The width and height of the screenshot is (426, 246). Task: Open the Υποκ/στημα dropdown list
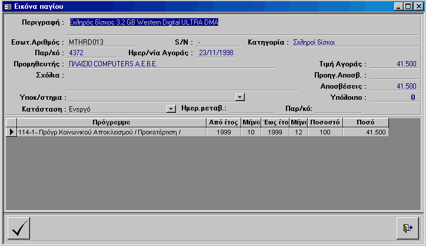[239, 97]
